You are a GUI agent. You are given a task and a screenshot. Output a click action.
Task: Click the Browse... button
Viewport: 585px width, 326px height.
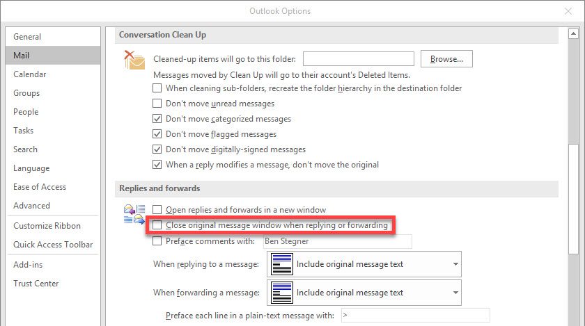[446, 59]
